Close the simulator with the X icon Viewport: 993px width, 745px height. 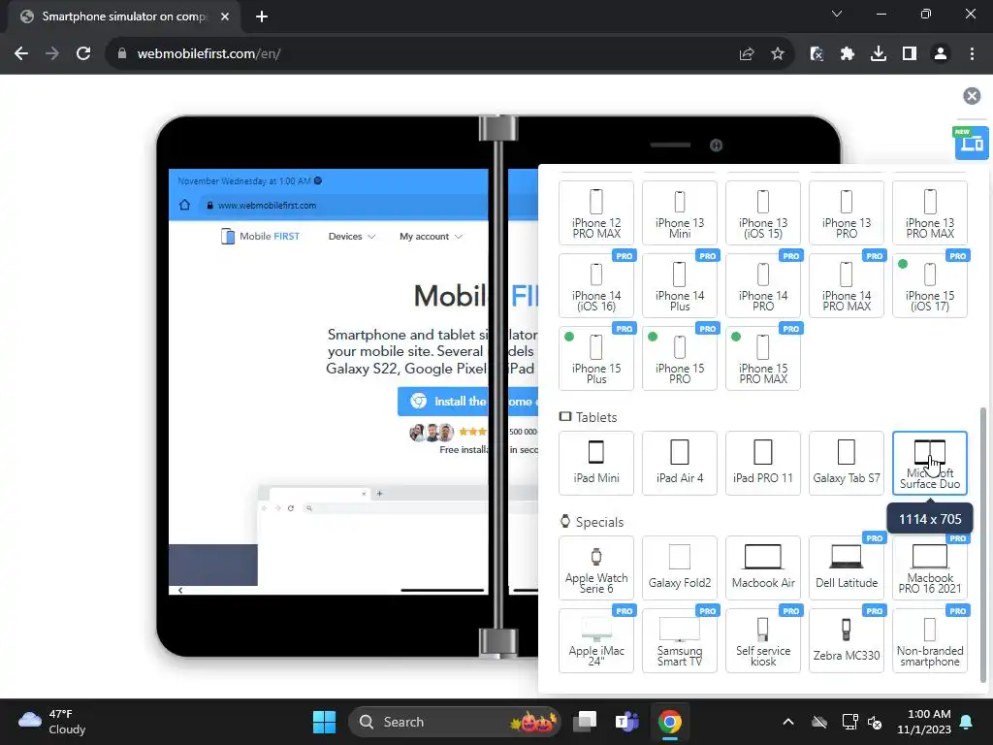point(972,96)
